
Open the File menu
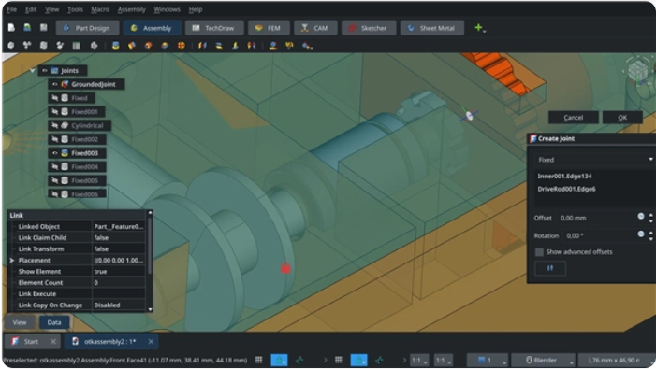pyautogui.click(x=12, y=9)
